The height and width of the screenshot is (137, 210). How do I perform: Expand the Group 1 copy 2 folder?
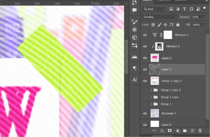click(x=151, y=90)
